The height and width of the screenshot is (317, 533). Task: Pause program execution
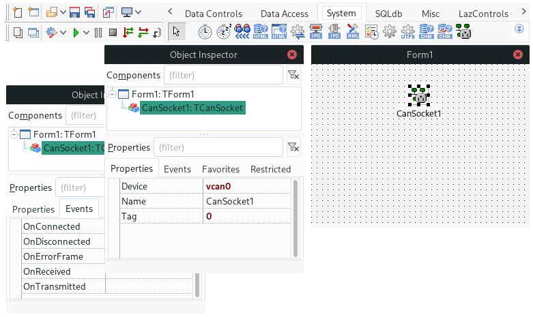coord(98,33)
